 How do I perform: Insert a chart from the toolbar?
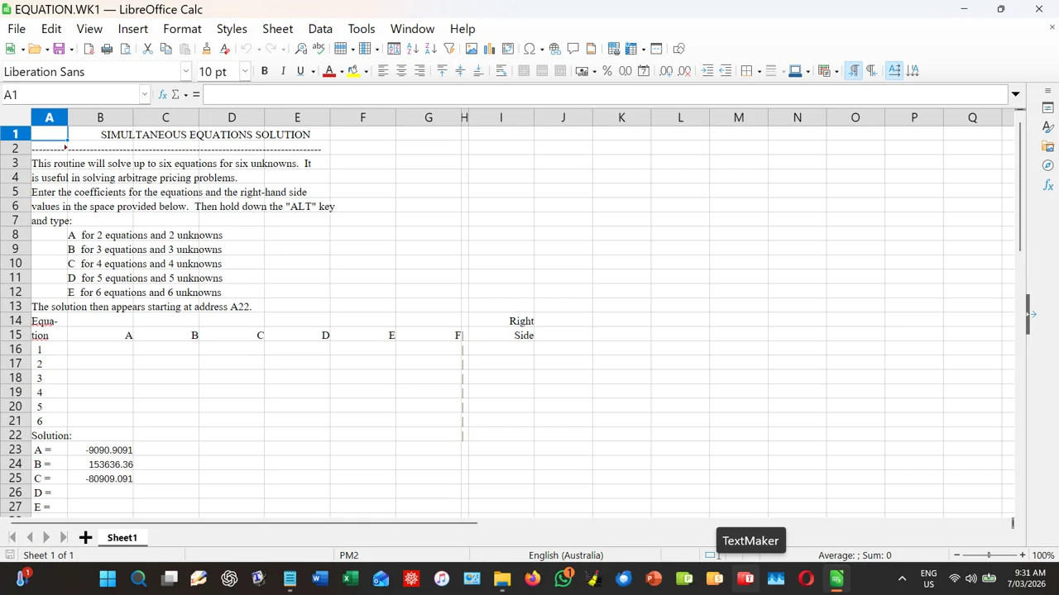[x=490, y=49]
